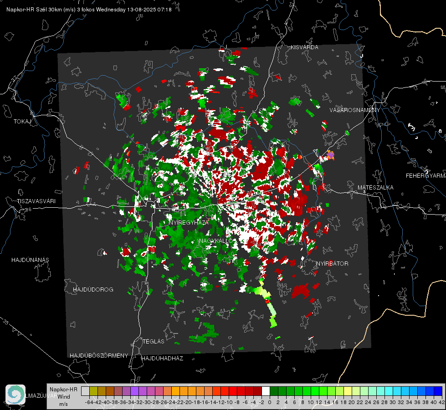Screen dimensions: 446x410
Task: Click the TOKAJ town label
Action: tap(22, 122)
